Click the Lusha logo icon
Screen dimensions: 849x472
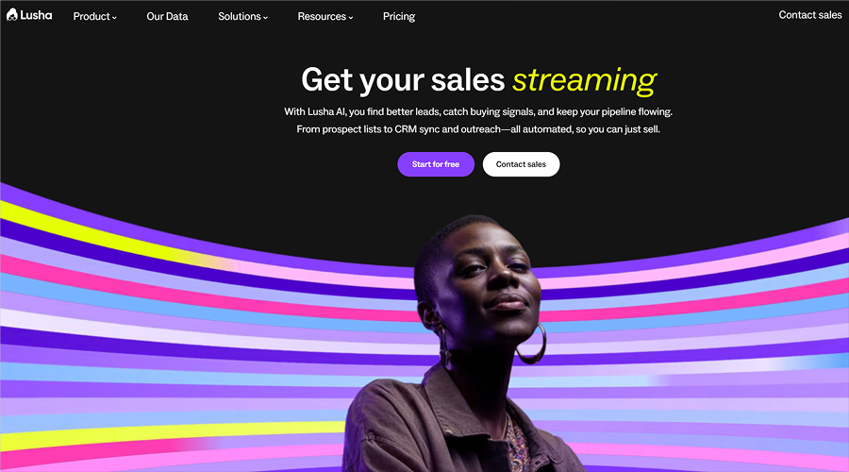(12, 15)
